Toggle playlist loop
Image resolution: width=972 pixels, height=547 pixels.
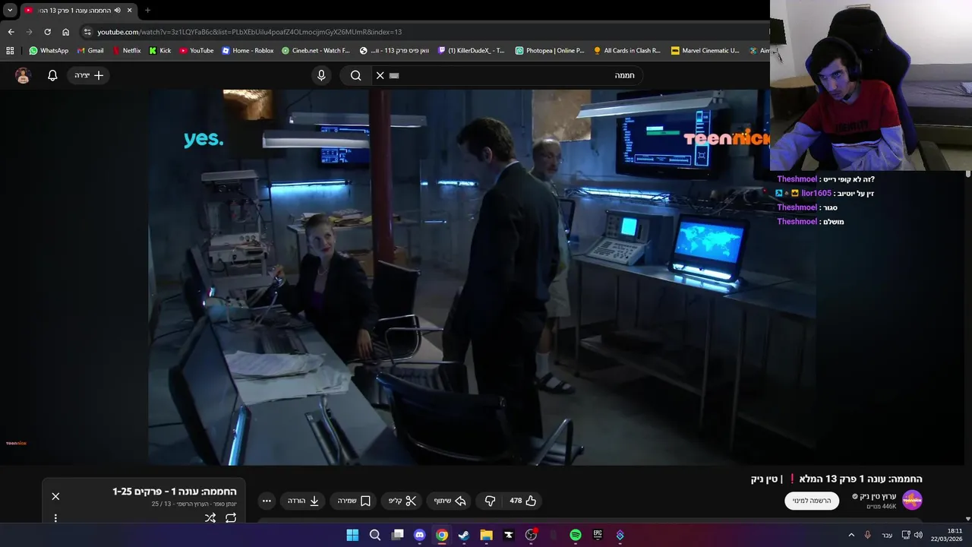click(x=231, y=518)
